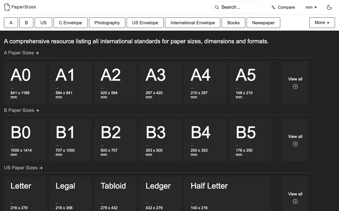339x211 pixels.
Task: Click the Search input field
Action: click(x=238, y=7)
